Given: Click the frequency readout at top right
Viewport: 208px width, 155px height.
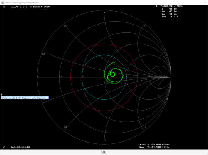Looking at the screenshot, I should click(x=169, y=6).
